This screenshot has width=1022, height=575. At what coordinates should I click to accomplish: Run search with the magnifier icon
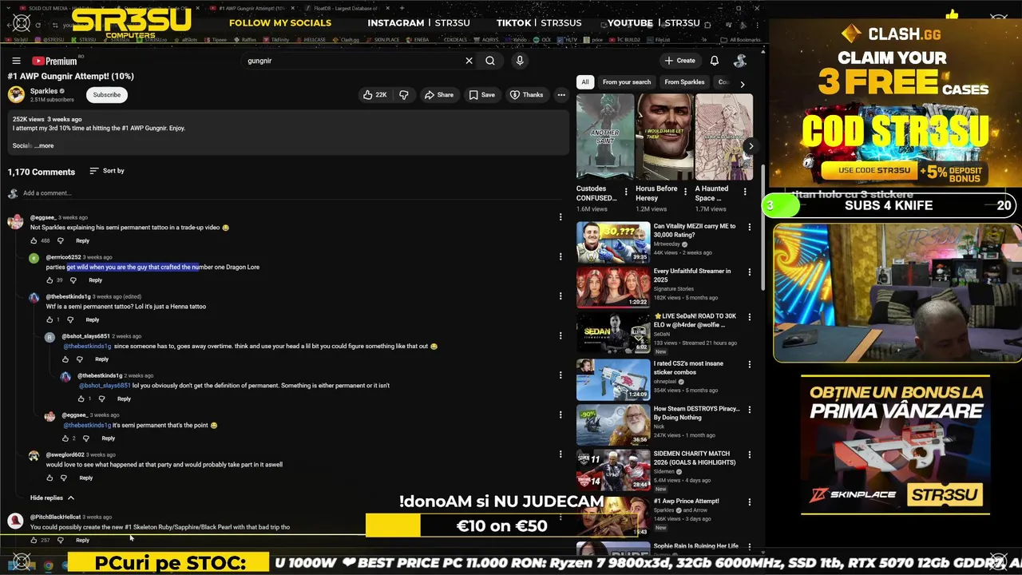[490, 61]
